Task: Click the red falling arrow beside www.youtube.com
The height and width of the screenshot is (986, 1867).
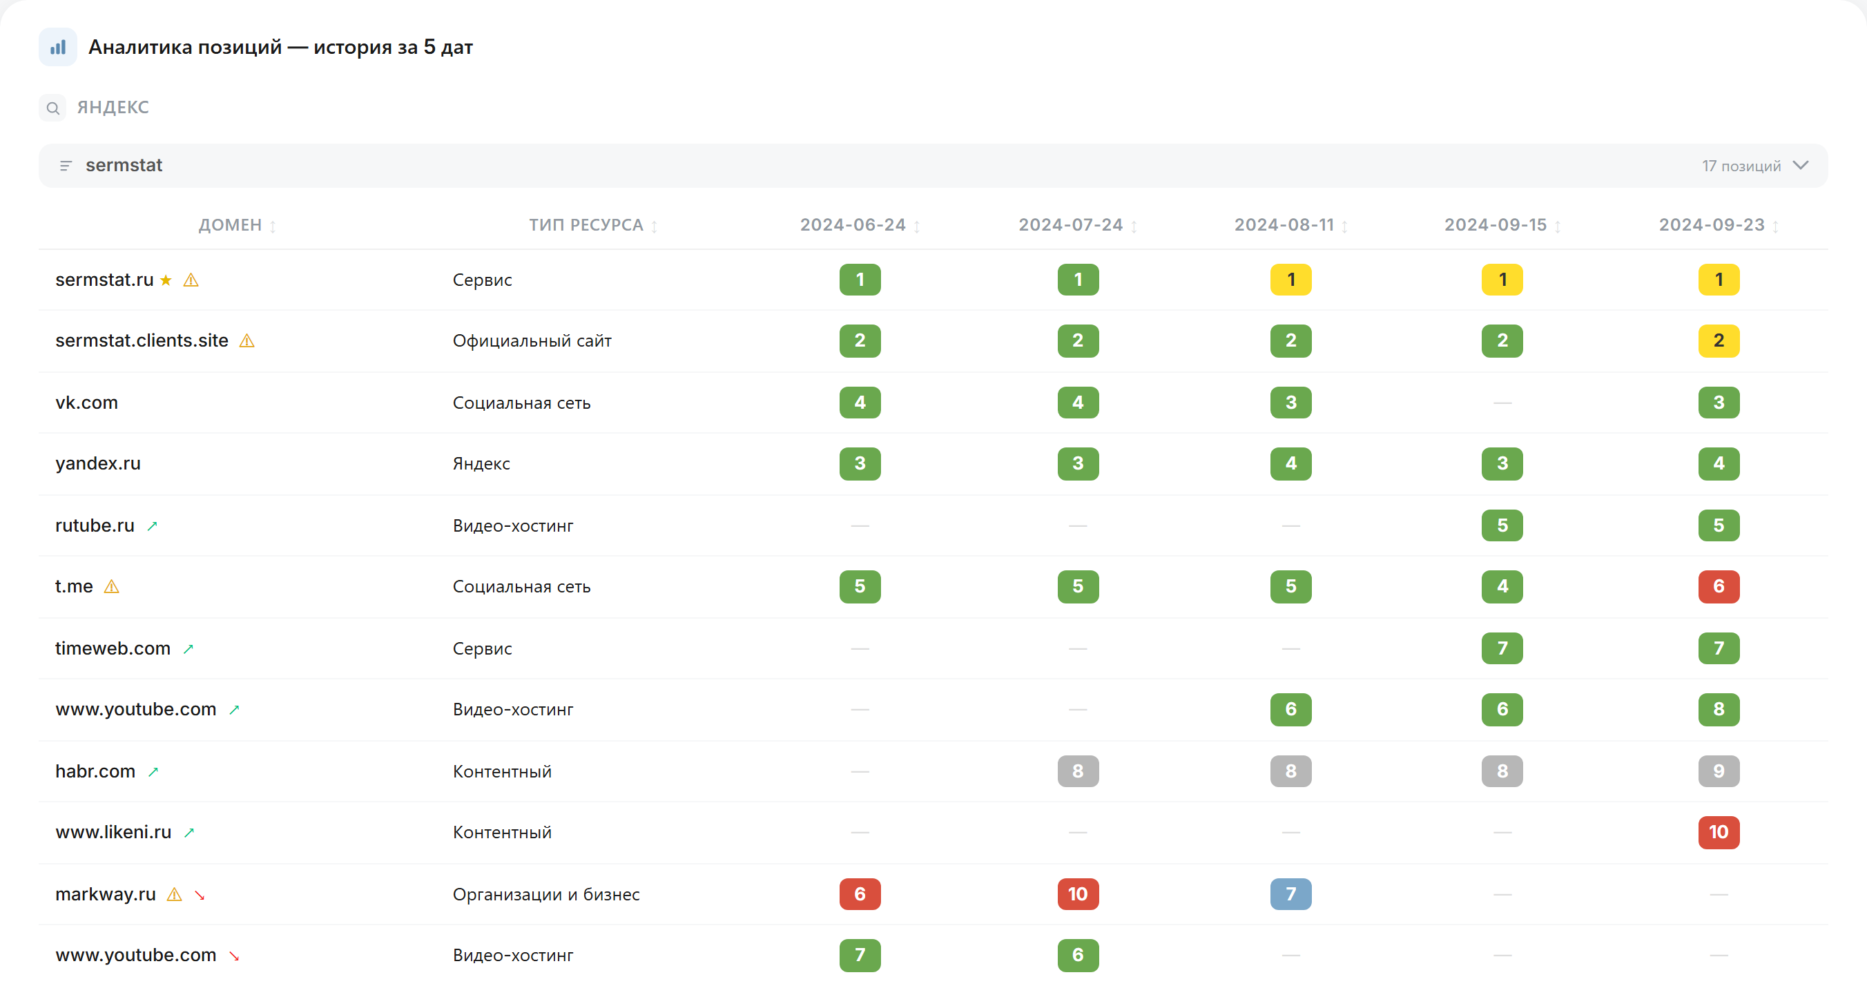Action: (x=234, y=956)
